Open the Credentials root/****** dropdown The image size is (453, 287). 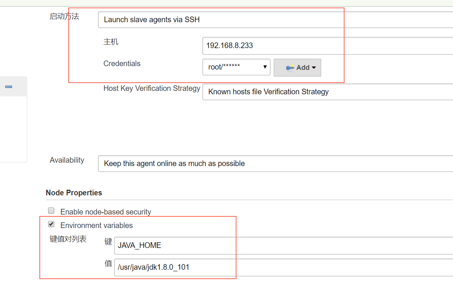coord(236,67)
